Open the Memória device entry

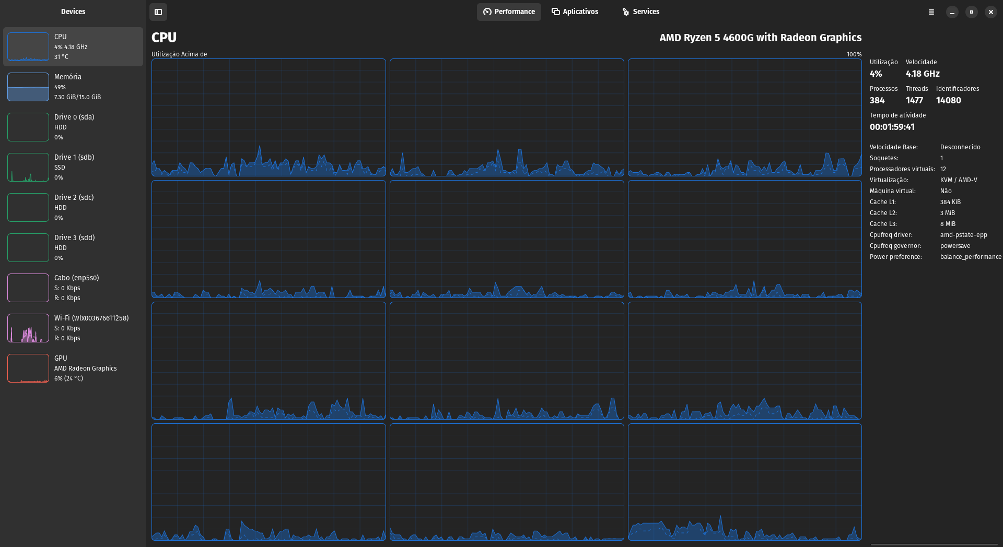73,87
